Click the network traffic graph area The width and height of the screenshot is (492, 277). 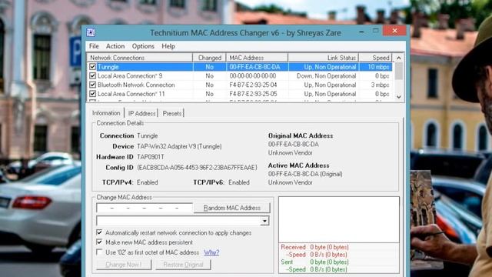pyautogui.click(x=339, y=219)
